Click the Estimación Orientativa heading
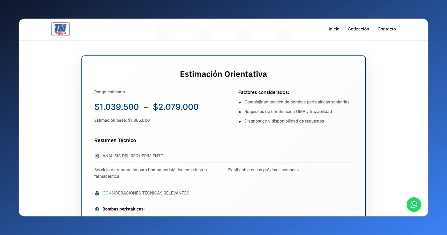The height and width of the screenshot is (235, 447). click(x=223, y=74)
